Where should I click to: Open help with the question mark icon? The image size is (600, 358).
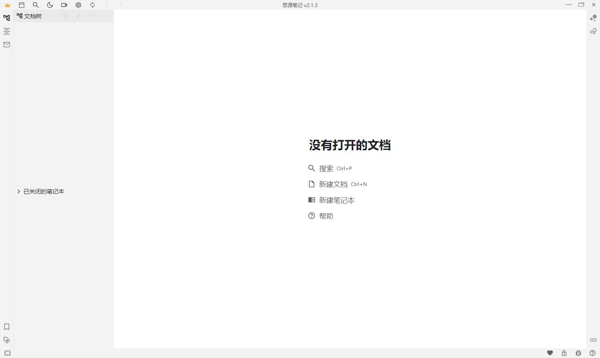(593, 353)
